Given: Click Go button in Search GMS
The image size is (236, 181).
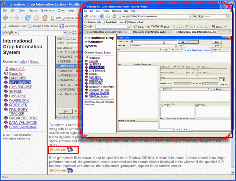Looking at the screenshot, I should pyautogui.click(x=183, y=42).
